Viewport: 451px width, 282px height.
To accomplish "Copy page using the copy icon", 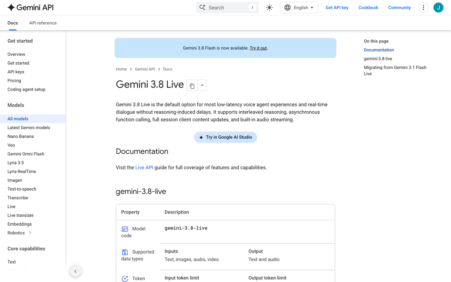I will [x=192, y=85].
